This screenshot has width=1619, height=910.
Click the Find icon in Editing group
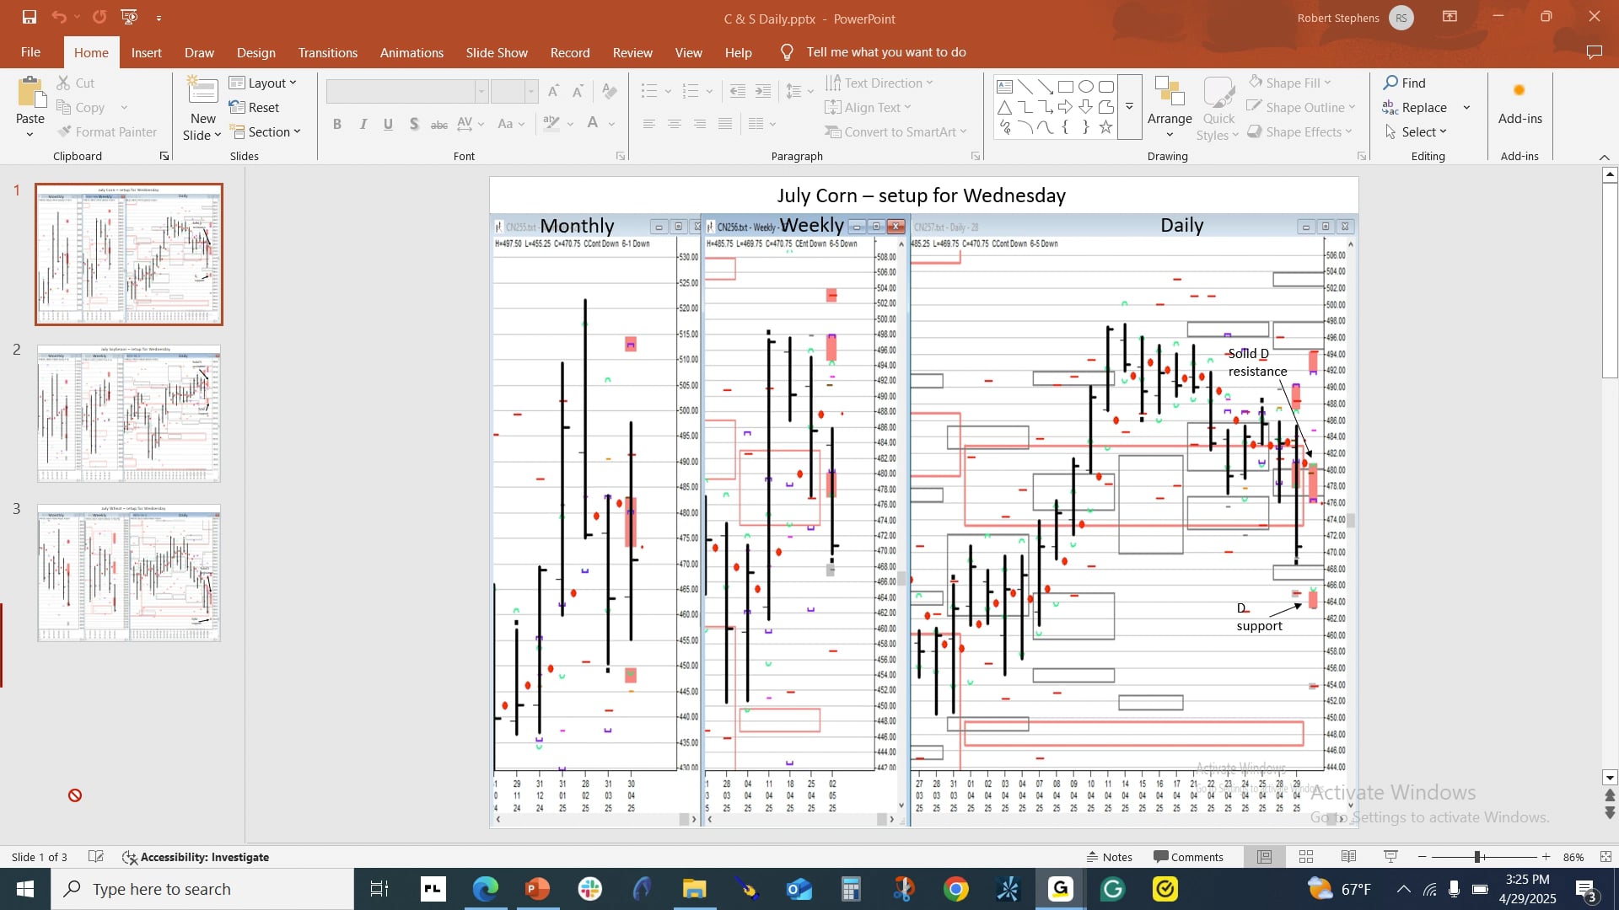1391,83
